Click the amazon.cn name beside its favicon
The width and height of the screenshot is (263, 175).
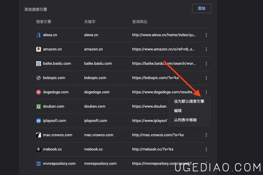coord(52,49)
